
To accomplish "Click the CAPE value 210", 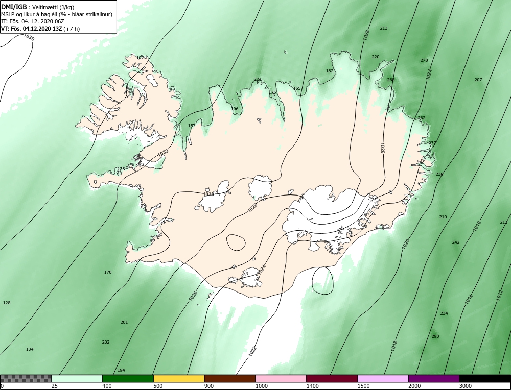I will tap(443, 217).
